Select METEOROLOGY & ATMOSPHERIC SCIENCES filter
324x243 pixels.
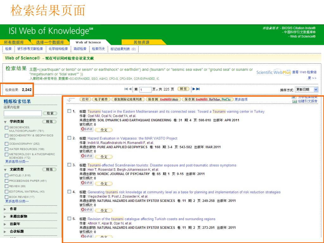coord(6,154)
